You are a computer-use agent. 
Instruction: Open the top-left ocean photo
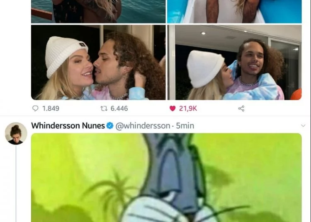point(98,12)
